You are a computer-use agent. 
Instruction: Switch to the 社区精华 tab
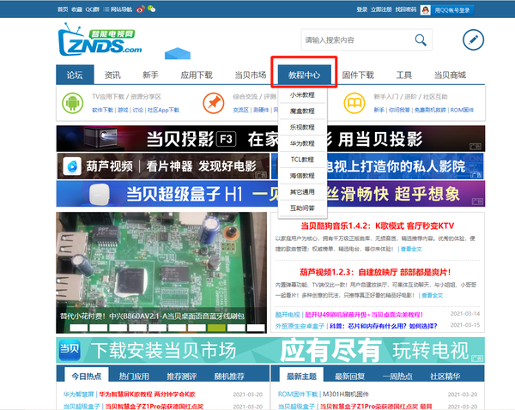(445, 377)
